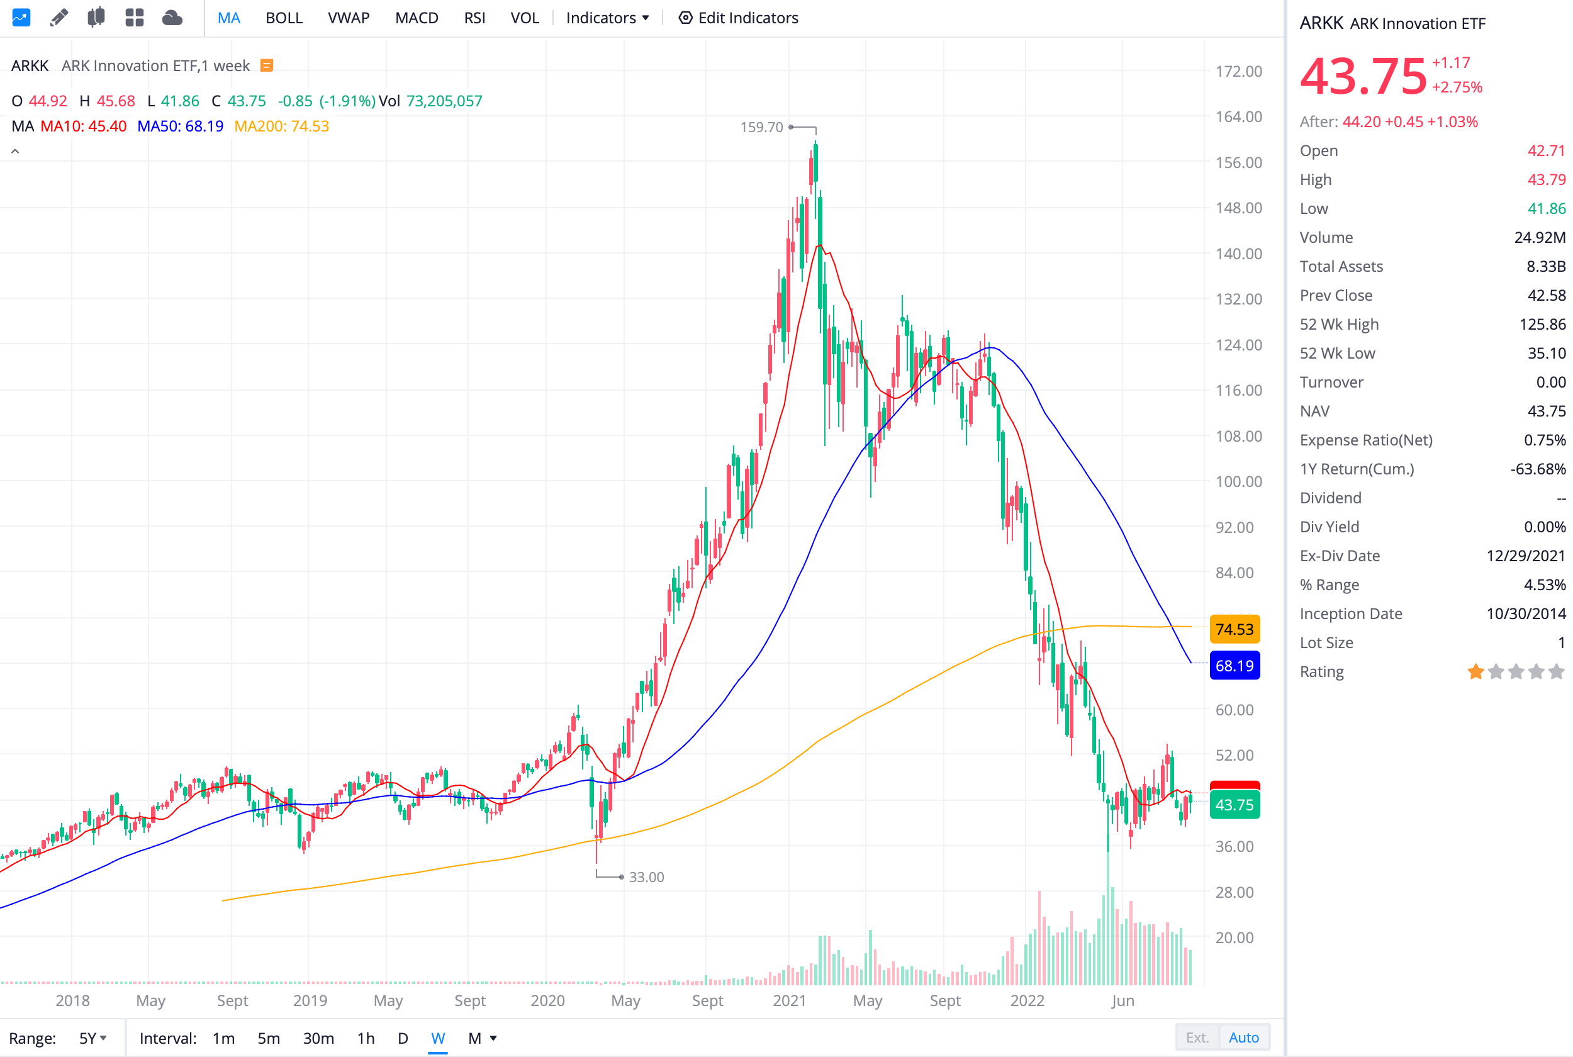
Task: Click the Ex-Div Date 12/29/2021
Action: (1526, 556)
